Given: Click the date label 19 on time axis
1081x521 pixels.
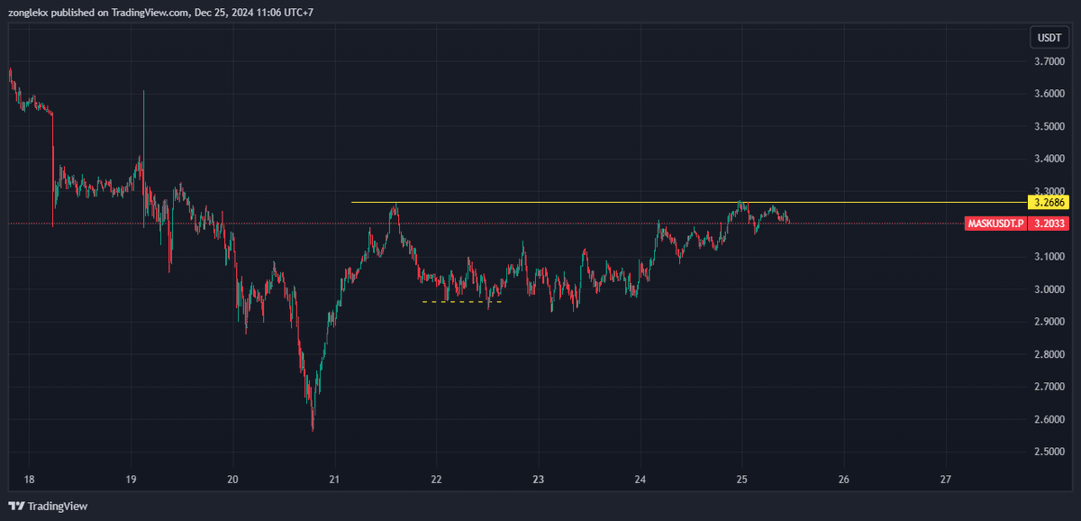Looking at the screenshot, I should point(131,479).
